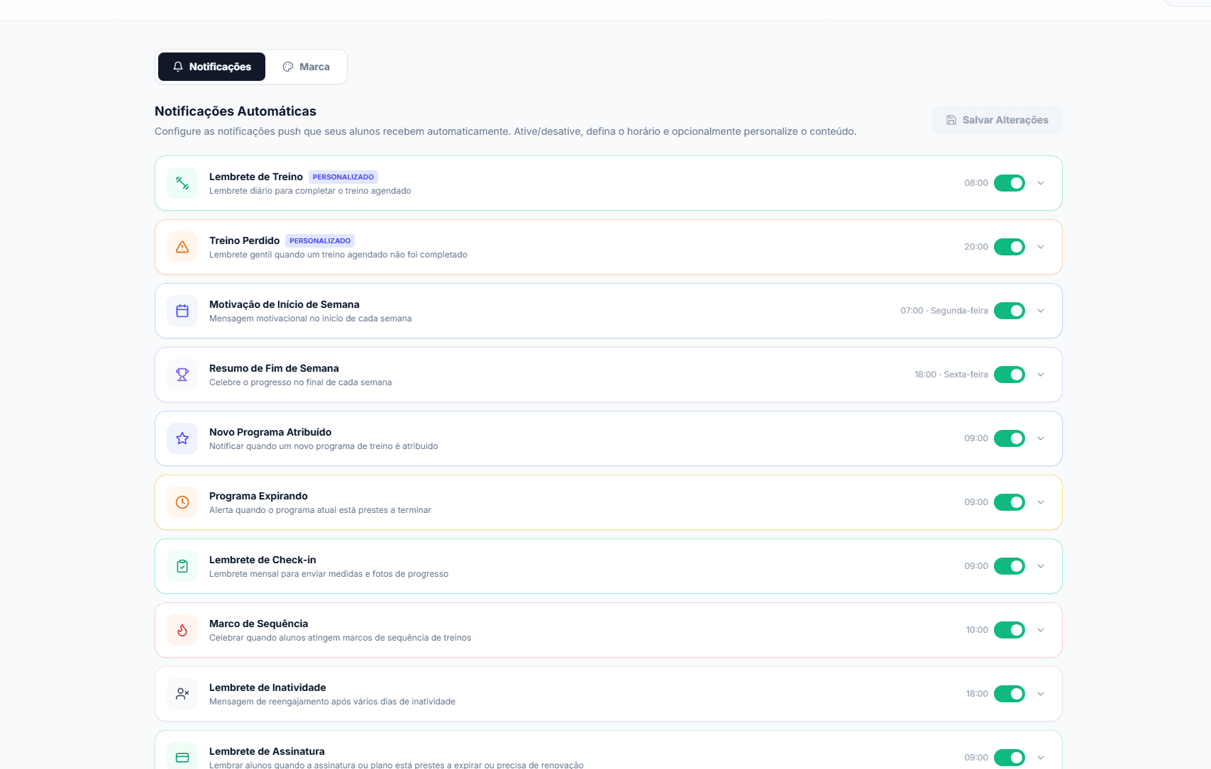This screenshot has width=1211, height=769.
Task: Click the clock icon for Programa Expirando
Action: click(x=182, y=502)
